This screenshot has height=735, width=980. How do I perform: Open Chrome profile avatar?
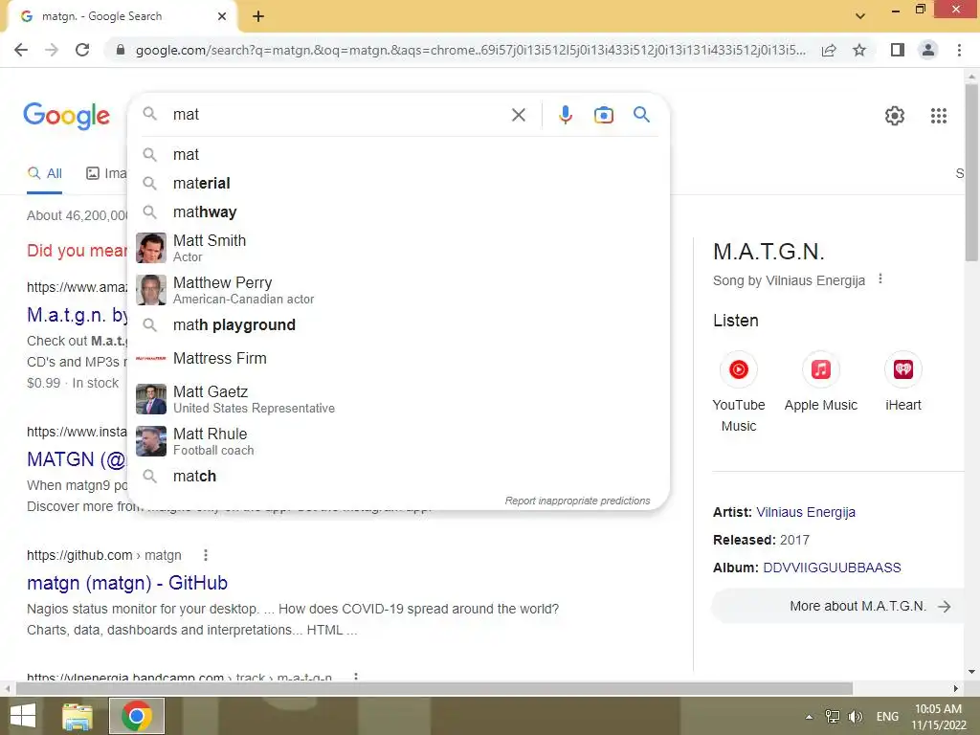click(928, 50)
